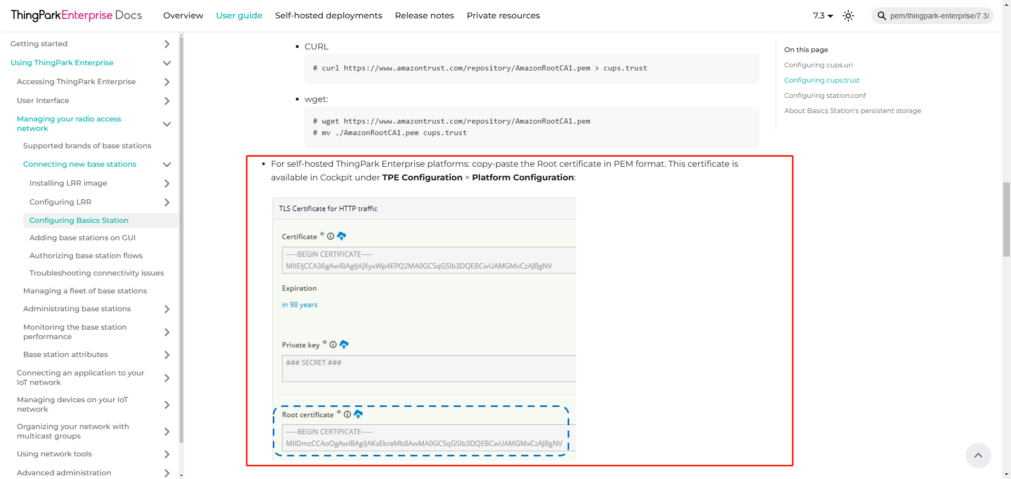The width and height of the screenshot is (1011, 479).
Task: Focus the docs search field
Action: click(x=933, y=16)
